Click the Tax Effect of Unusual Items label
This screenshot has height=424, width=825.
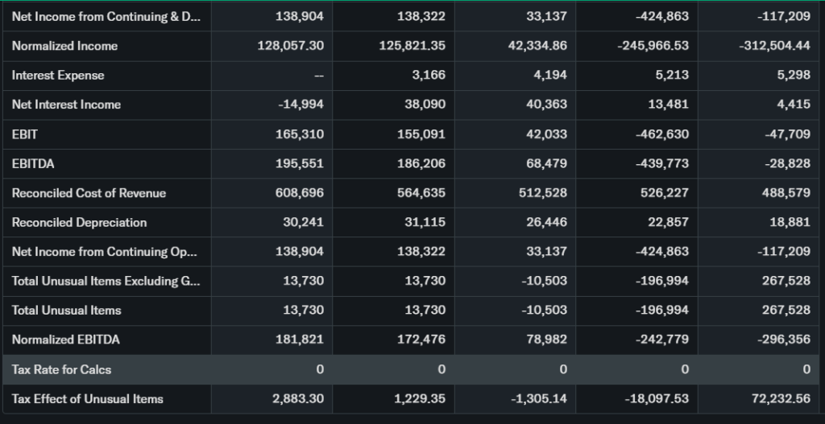87,399
